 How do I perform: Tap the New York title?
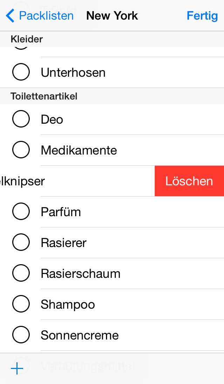[x=112, y=16]
